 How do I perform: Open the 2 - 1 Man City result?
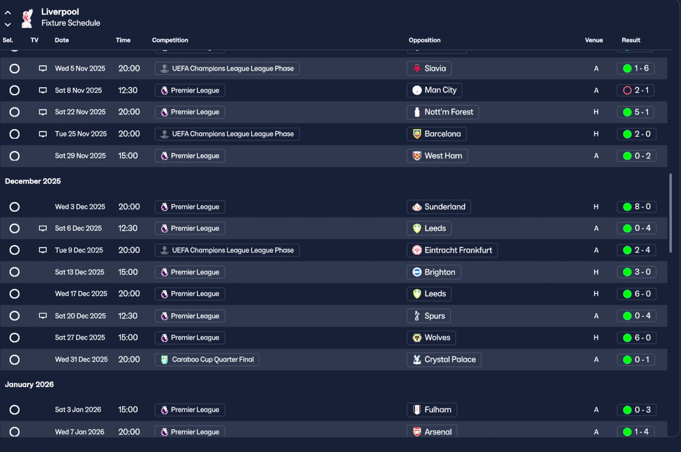(x=635, y=90)
